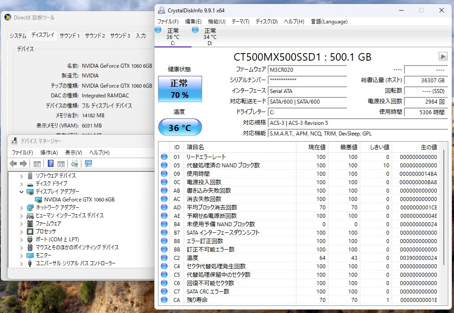Click the 生の値 column header

click(x=416, y=147)
